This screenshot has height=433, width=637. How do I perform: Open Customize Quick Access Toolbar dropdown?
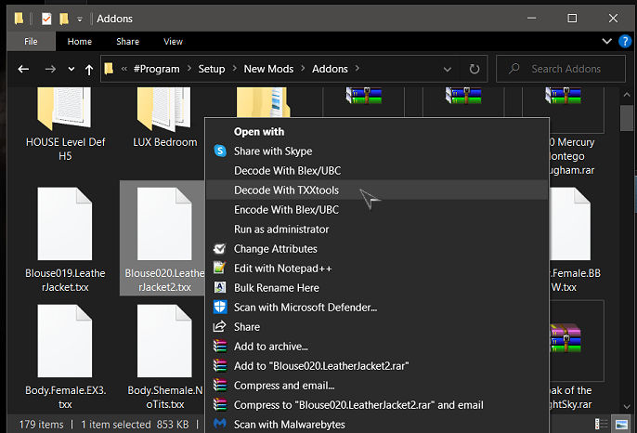coord(80,20)
